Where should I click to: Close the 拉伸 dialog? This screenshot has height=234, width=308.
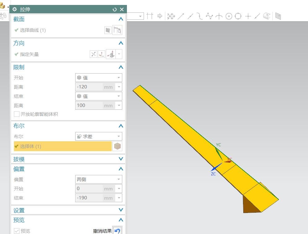(x=122, y=9)
